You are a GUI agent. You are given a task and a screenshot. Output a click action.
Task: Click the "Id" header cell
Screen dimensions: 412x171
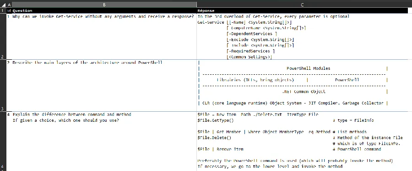9,11
